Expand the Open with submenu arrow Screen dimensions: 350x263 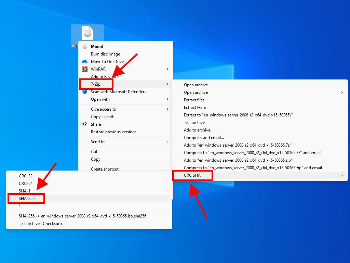click(x=167, y=99)
